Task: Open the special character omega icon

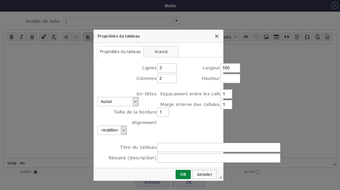Action: coord(307,37)
